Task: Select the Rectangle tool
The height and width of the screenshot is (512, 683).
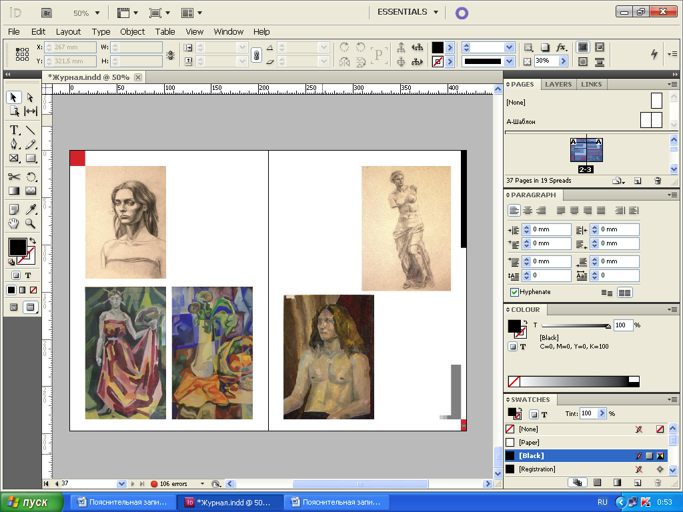Action: click(31, 158)
